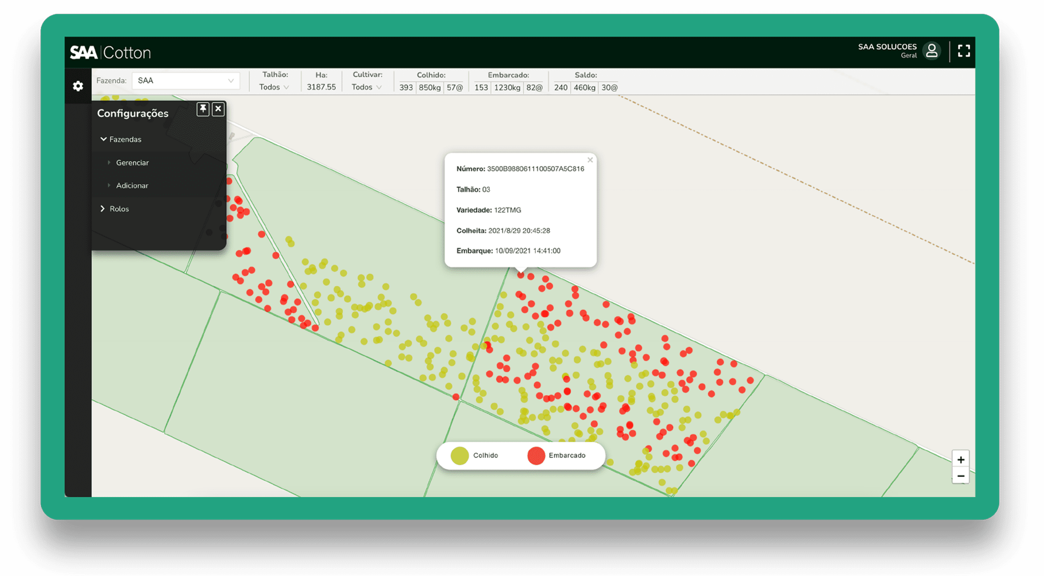
Task: Open the Fazenda SAA dropdown
Action: [x=186, y=81]
